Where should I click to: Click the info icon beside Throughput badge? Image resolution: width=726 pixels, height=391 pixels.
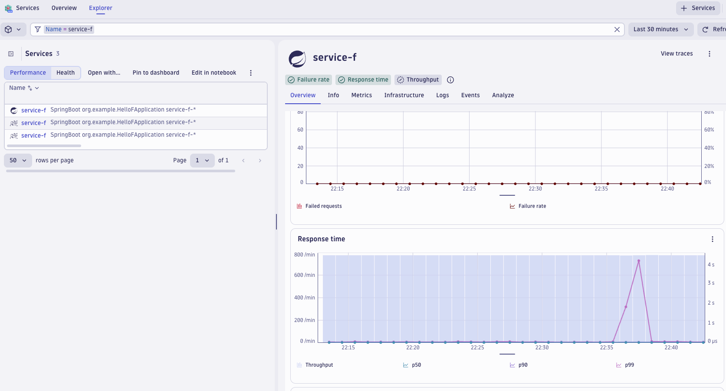450,80
